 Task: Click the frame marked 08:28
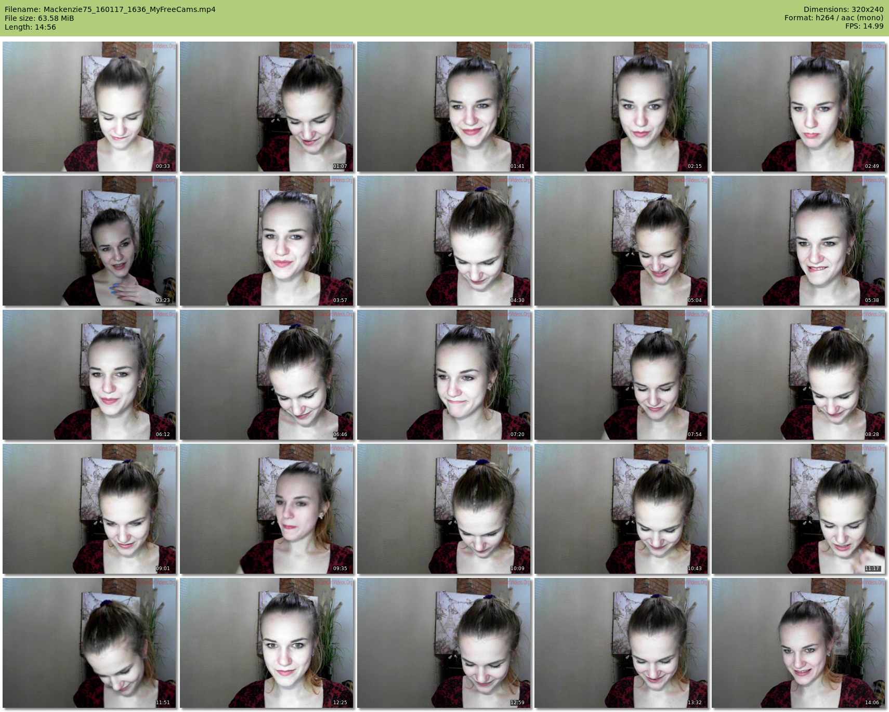(x=799, y=375)
